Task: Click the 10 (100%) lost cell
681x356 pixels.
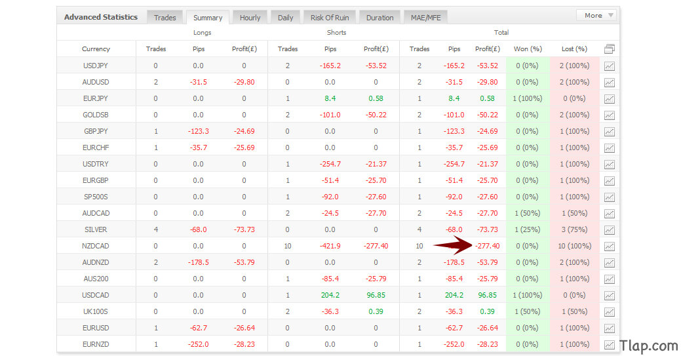Action: click(575, 246)
